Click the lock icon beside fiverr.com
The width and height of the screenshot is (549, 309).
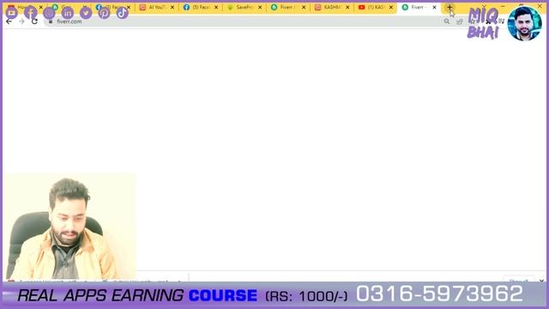(51, 21)
